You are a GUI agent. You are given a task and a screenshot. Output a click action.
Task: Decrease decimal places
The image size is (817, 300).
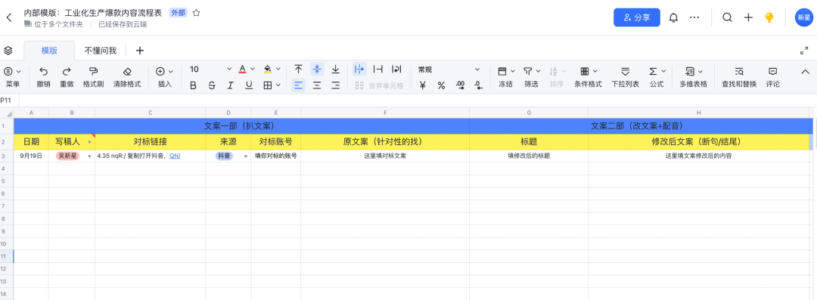point(479,85)
